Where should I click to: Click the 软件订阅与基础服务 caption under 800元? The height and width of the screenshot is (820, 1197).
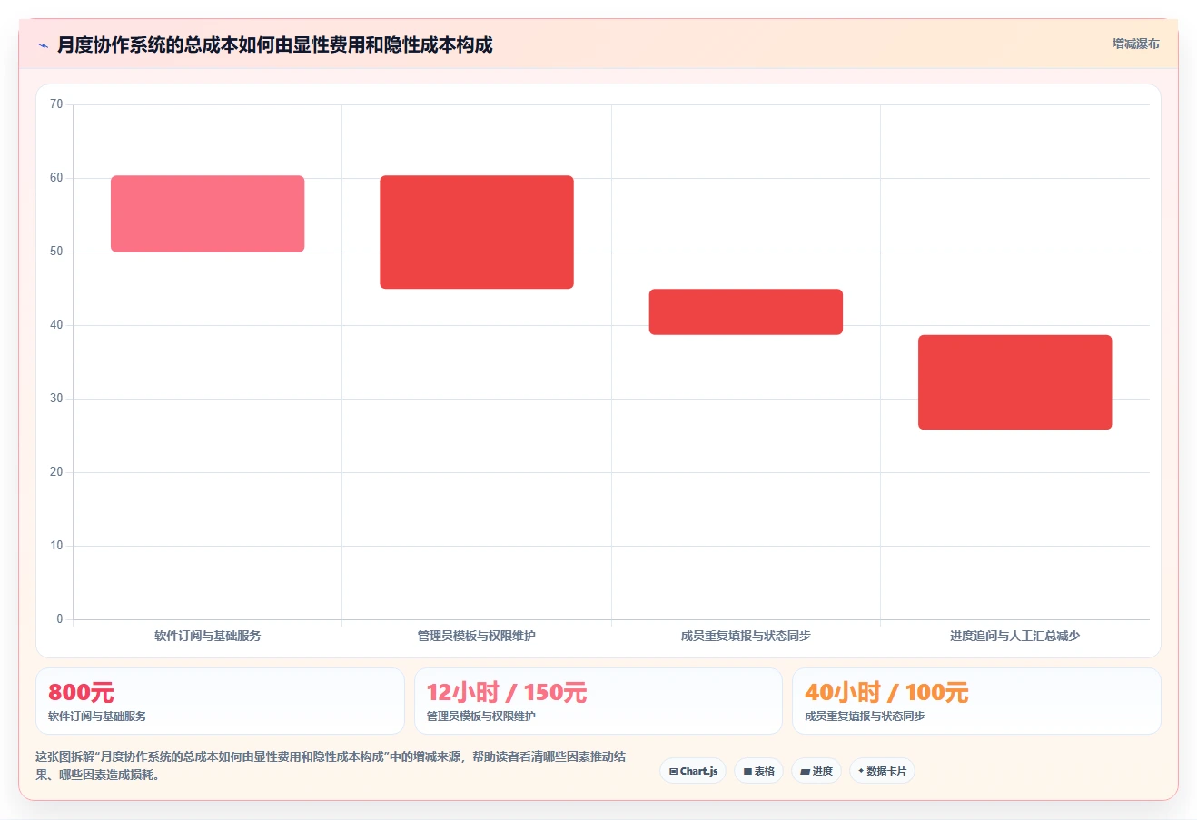pos(97,716)
